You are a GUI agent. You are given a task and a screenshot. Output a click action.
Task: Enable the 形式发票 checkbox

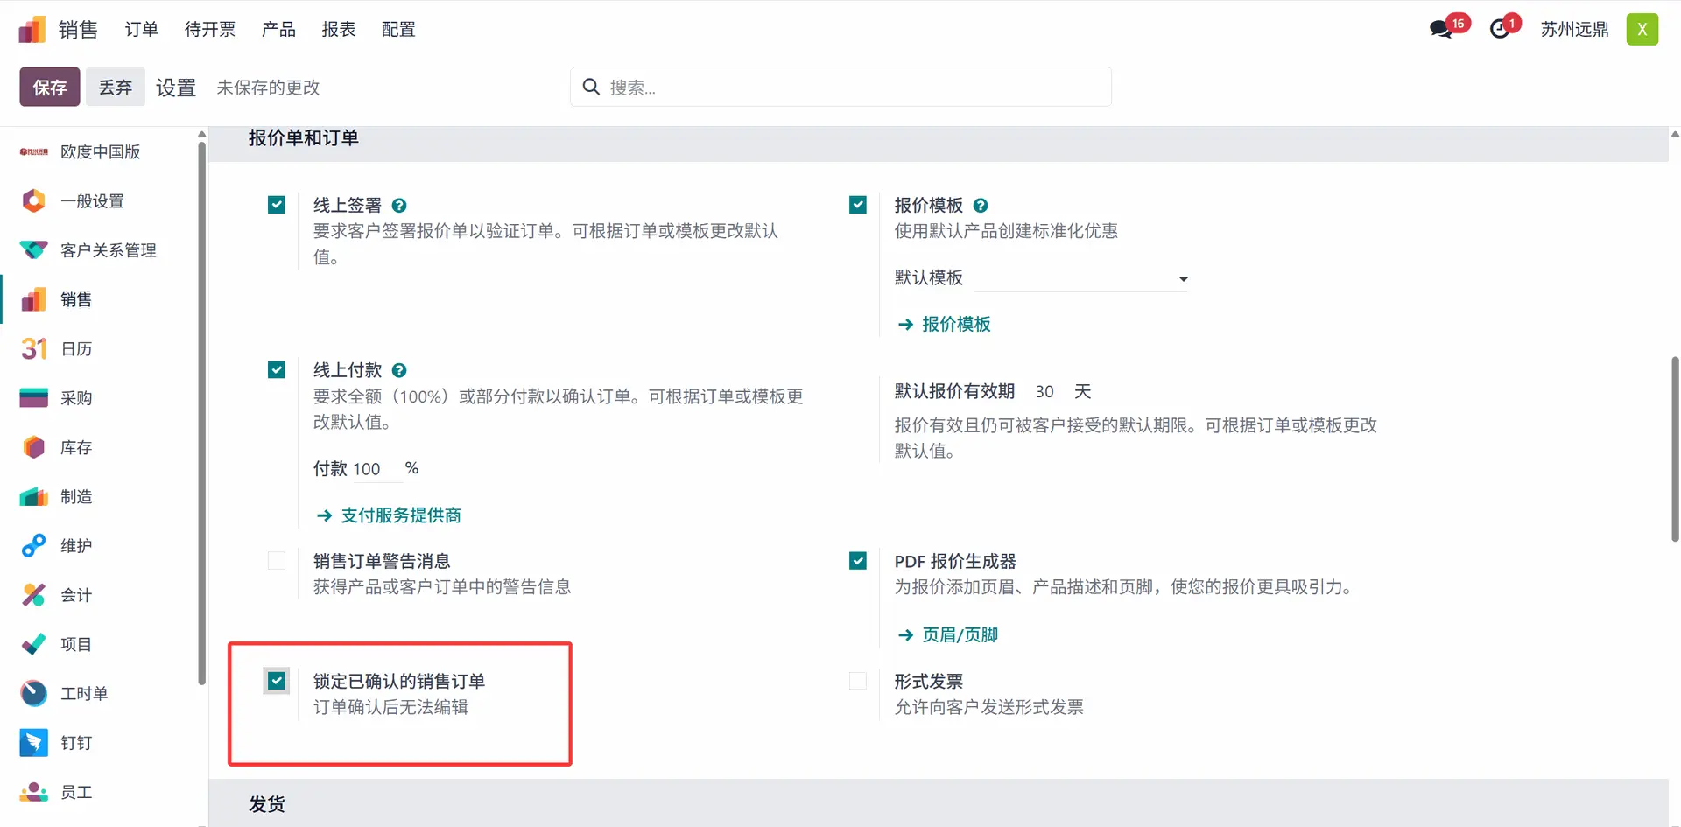pyautogui.click(x=858, y=681)
